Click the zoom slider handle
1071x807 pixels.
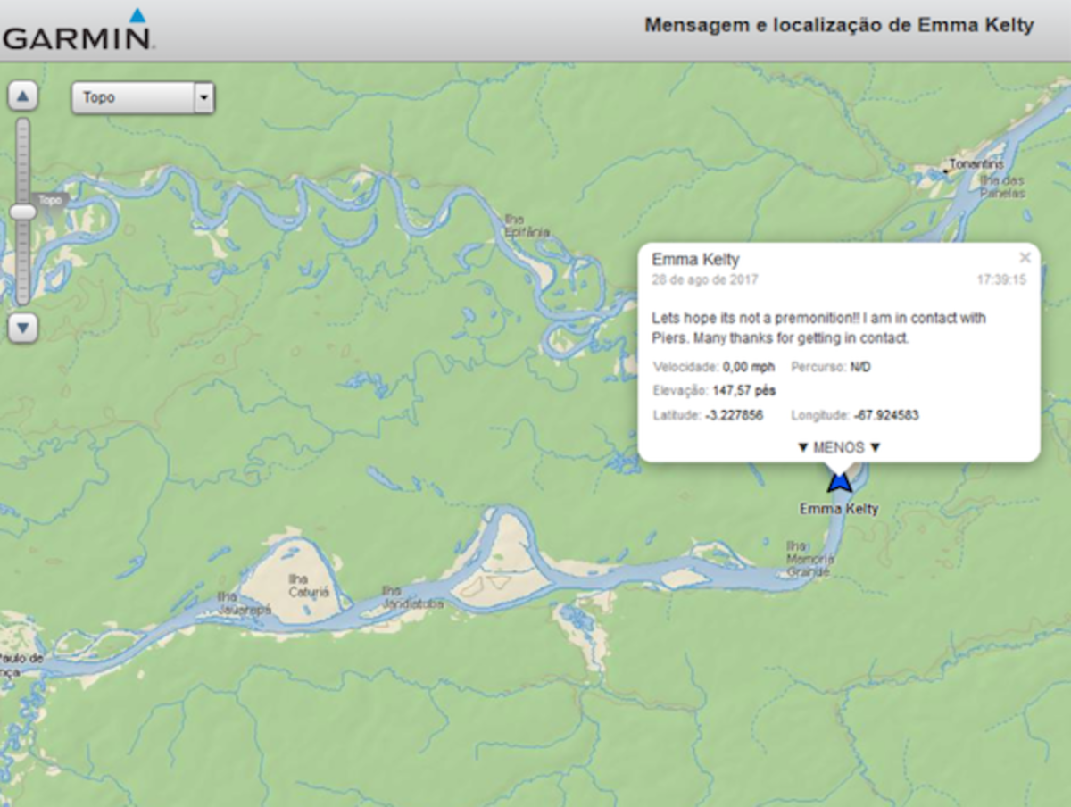pos(23,212)
